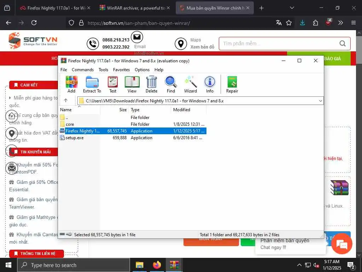Viewport: 362px width, 272px height.
Task: Select the Firefox Nightly application file row
Action: click(133, 131)
